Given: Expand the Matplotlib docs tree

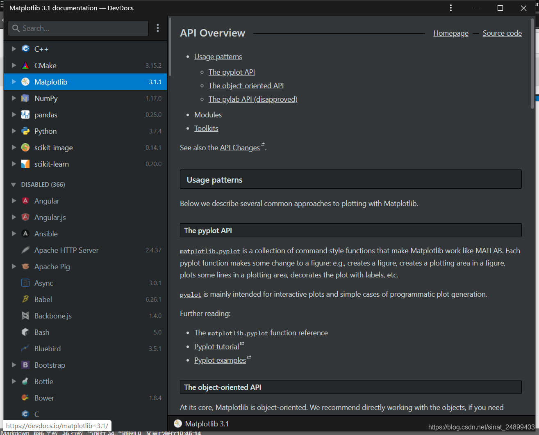Looking at the screenshot, I should [14, 82].
